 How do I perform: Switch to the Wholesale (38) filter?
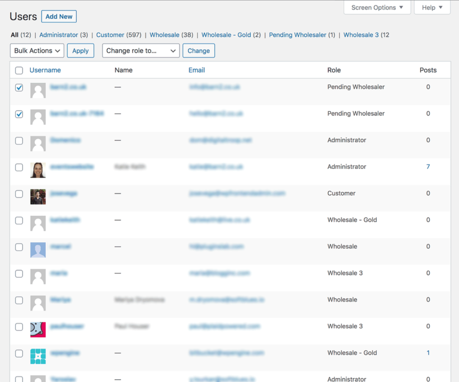coord(164,35)
